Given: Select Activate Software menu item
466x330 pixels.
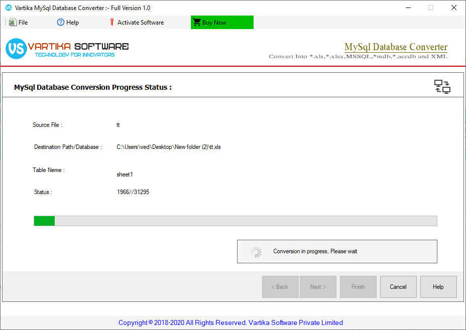Looking at the screenshot, I should (x=137, y=22).
